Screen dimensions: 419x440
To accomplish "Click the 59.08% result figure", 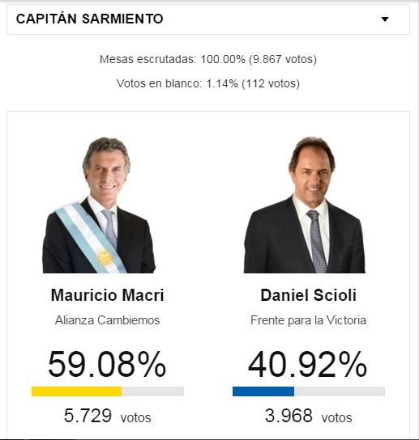I will [x=107, y=364].
